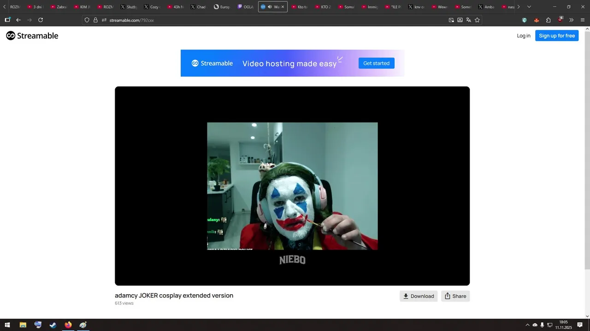Click the save/install page icon

(x=460, y=20)
